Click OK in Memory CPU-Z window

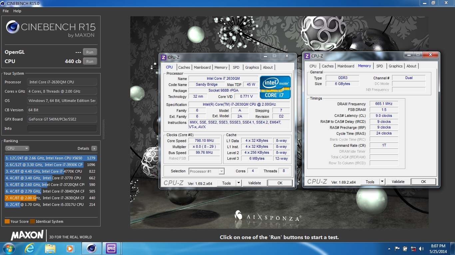pos(423,182)
